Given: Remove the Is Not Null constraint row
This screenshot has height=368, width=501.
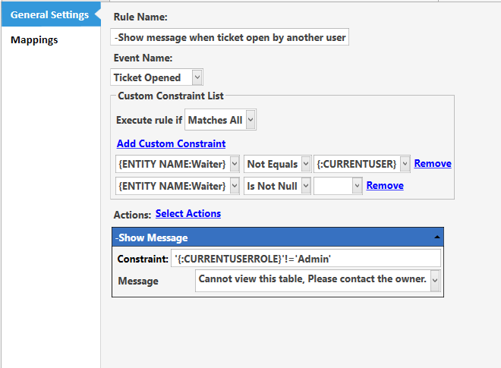Looking at the screenshot, I should coord(385,185).
